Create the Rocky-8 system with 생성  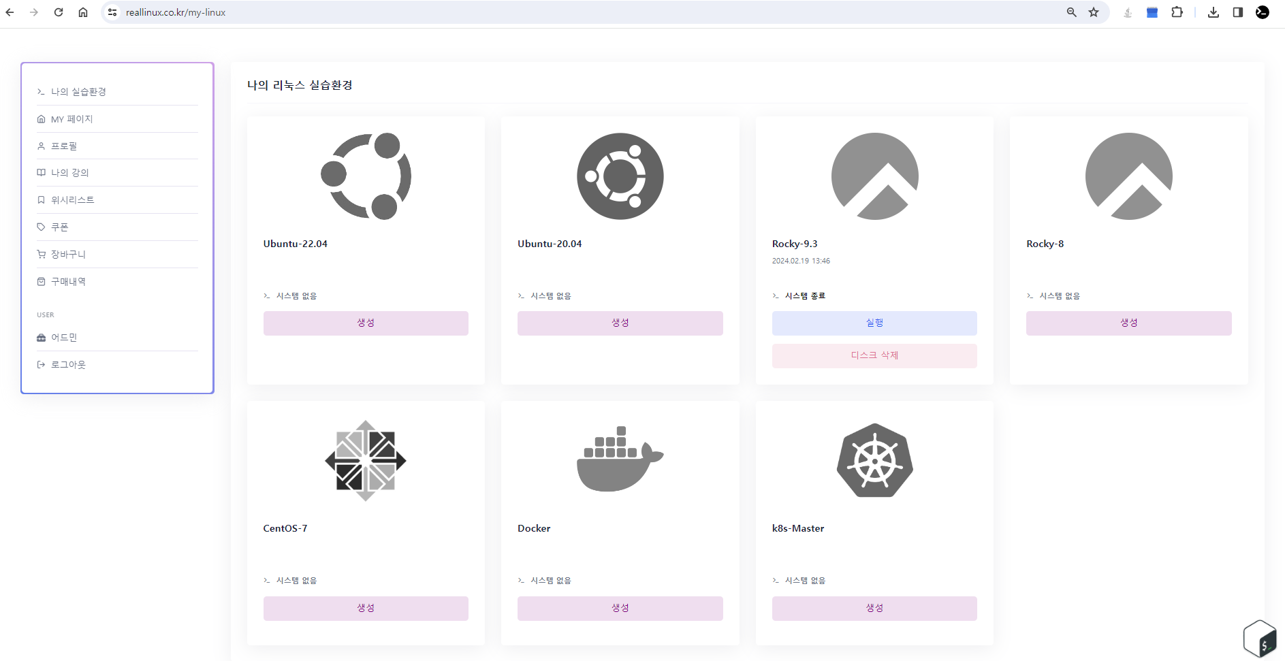[1128, 323]
